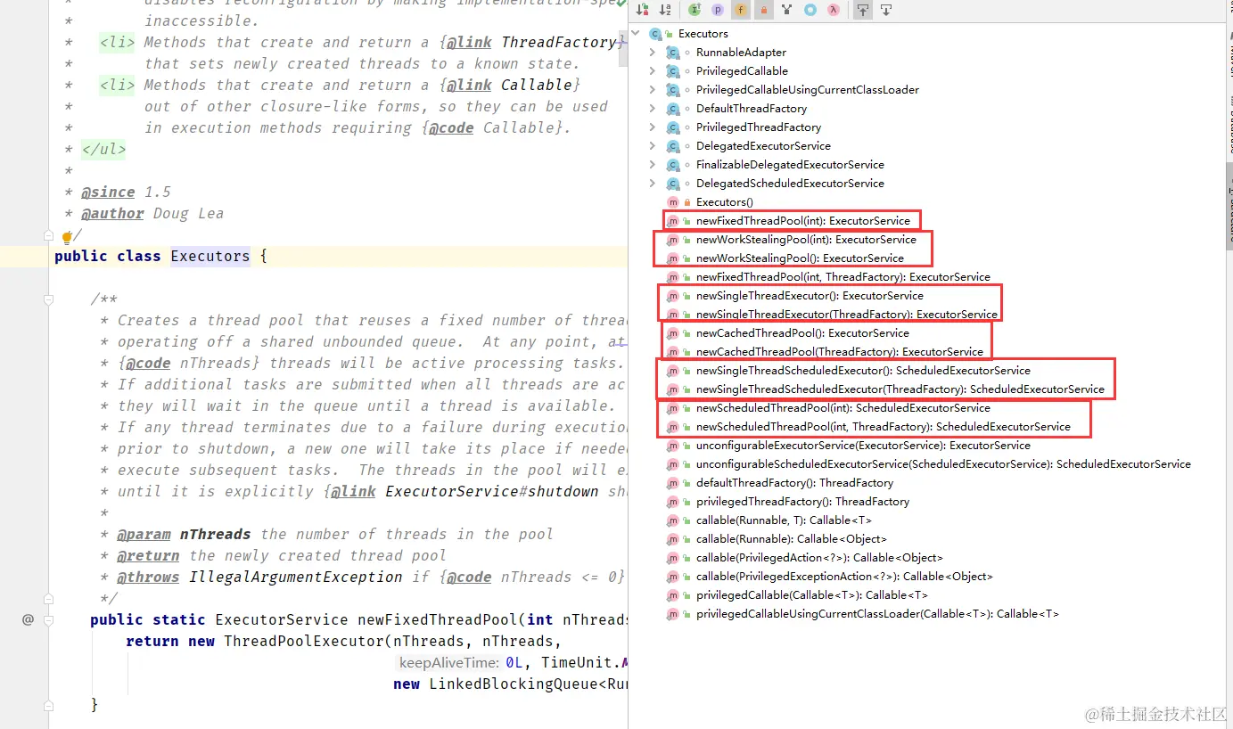Expand PrivilegedCallableUsingCurrentClassLoader class node
Viewport: 1233px width, 729px height.
click(x=653, y=90)
